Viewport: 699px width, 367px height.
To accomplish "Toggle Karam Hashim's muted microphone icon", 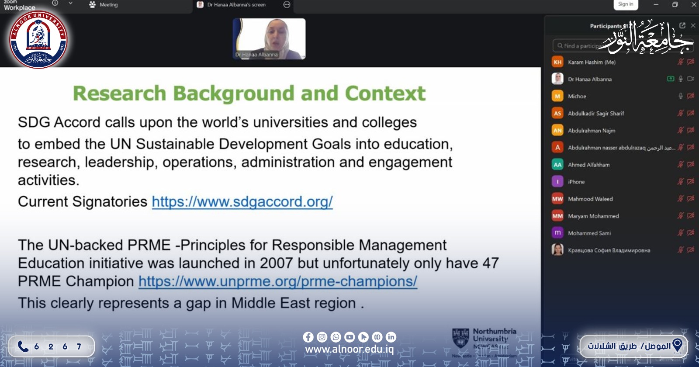I will point(680,62).
